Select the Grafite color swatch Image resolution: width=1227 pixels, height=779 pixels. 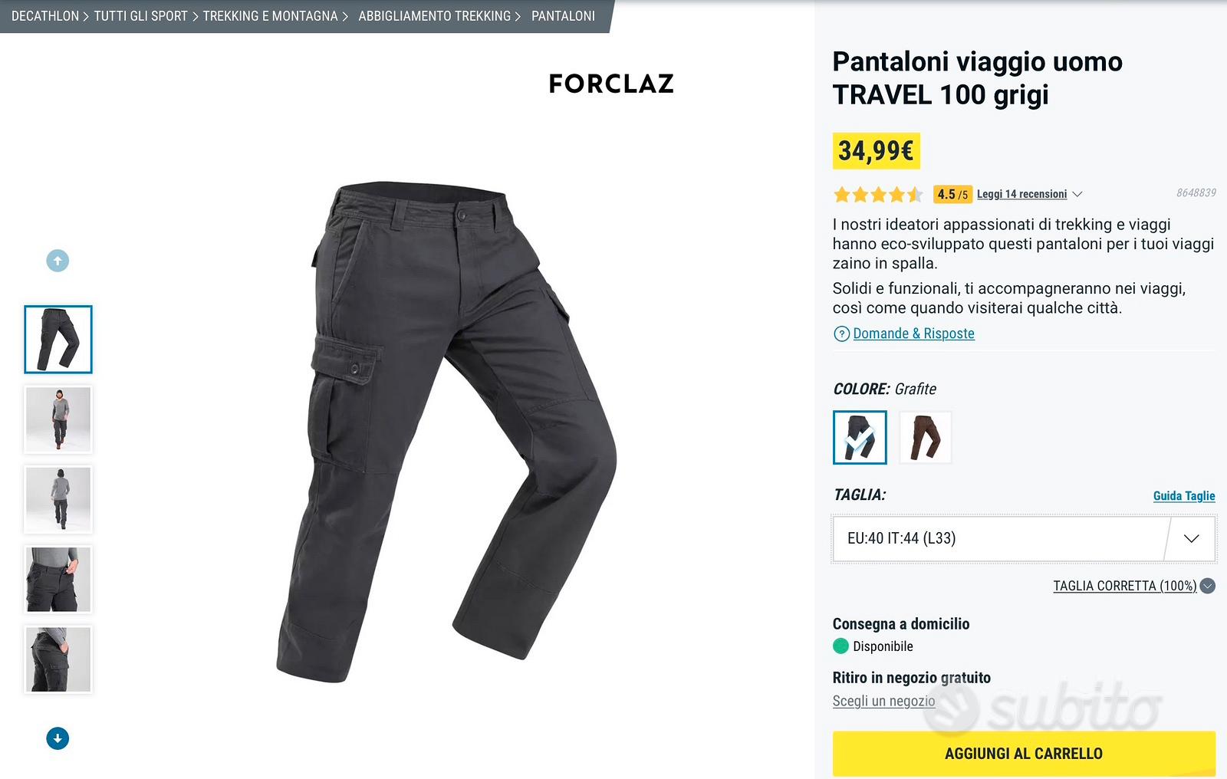point(860,437)
